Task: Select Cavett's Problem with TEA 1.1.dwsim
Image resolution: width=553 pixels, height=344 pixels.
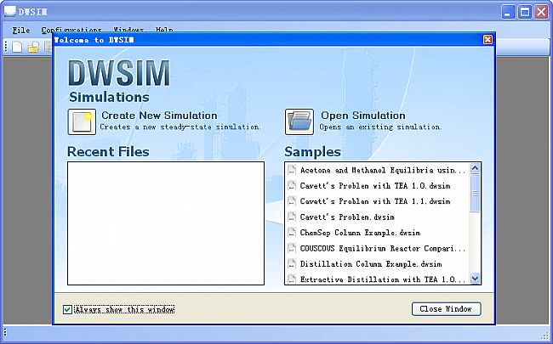Action: pyautogui.click(x=375, y=201)
